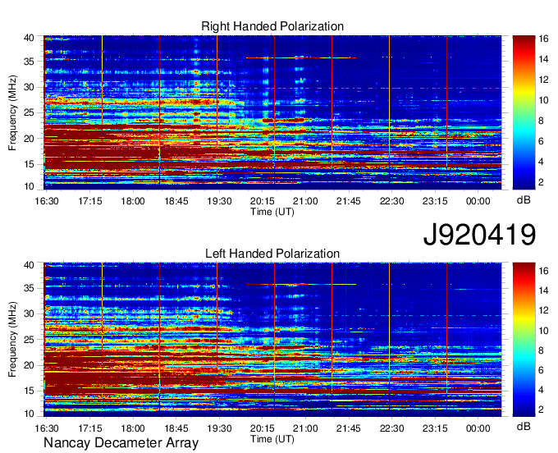
Task: Click the 10 dB tick on the lower color bar
Action: [543, 331]
